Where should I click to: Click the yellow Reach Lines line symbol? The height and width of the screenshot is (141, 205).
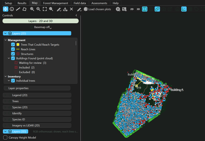coord(18,49)
